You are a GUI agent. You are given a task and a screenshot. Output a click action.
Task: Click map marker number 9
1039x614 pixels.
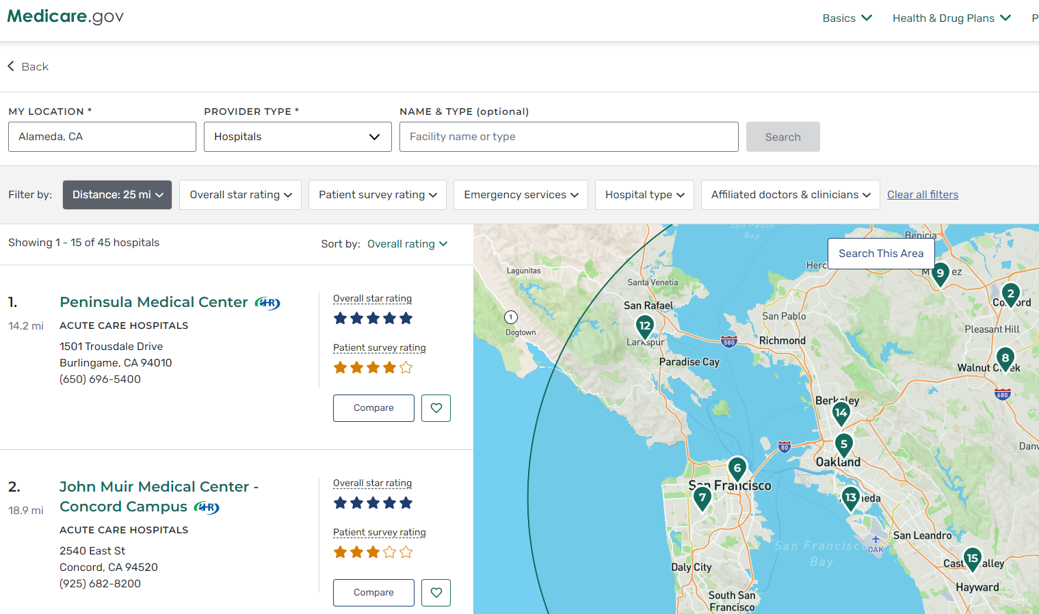point(941,274)
